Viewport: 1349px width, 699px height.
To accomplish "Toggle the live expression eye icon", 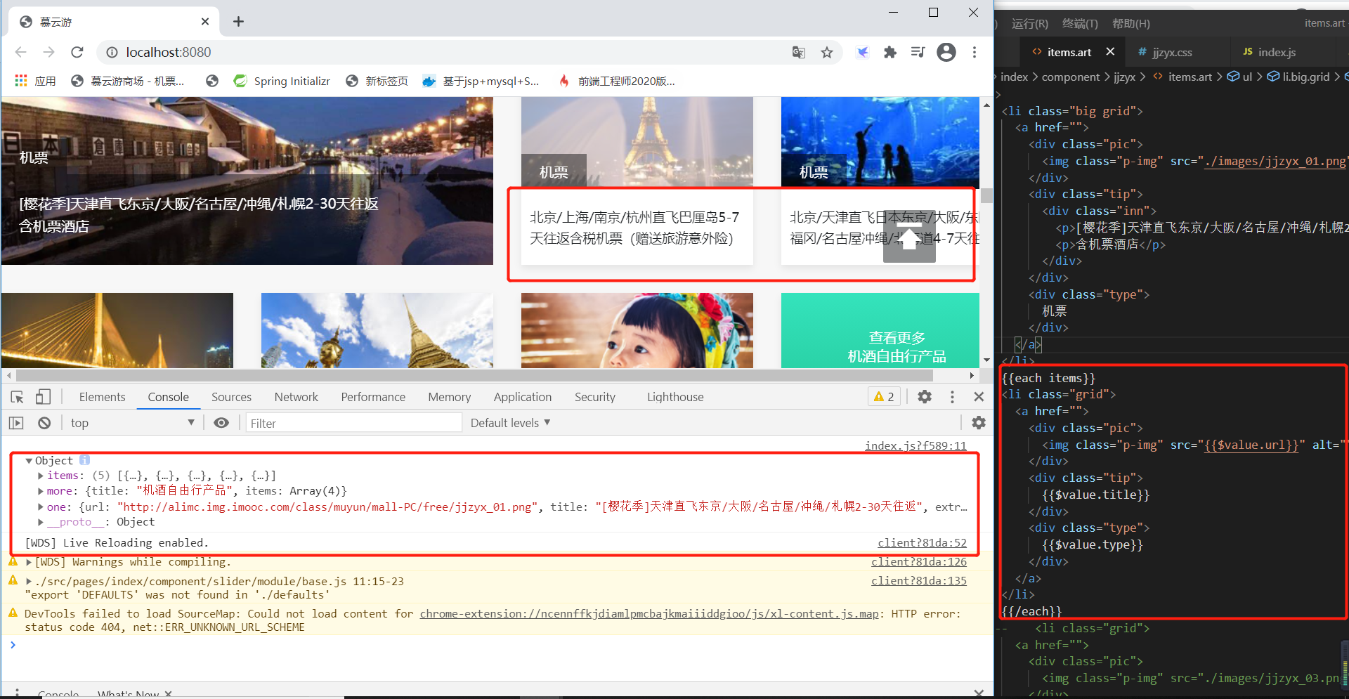I will (x=221, y=423).
